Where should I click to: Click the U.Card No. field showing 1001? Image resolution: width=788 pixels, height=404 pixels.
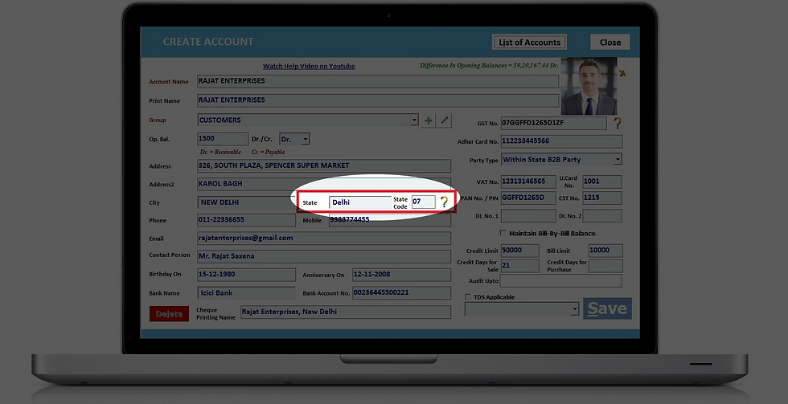[x=602, y=182]
